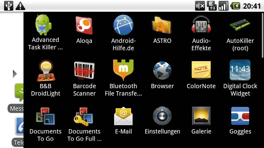Open Einstellungen settings dial

pos(162,116)
